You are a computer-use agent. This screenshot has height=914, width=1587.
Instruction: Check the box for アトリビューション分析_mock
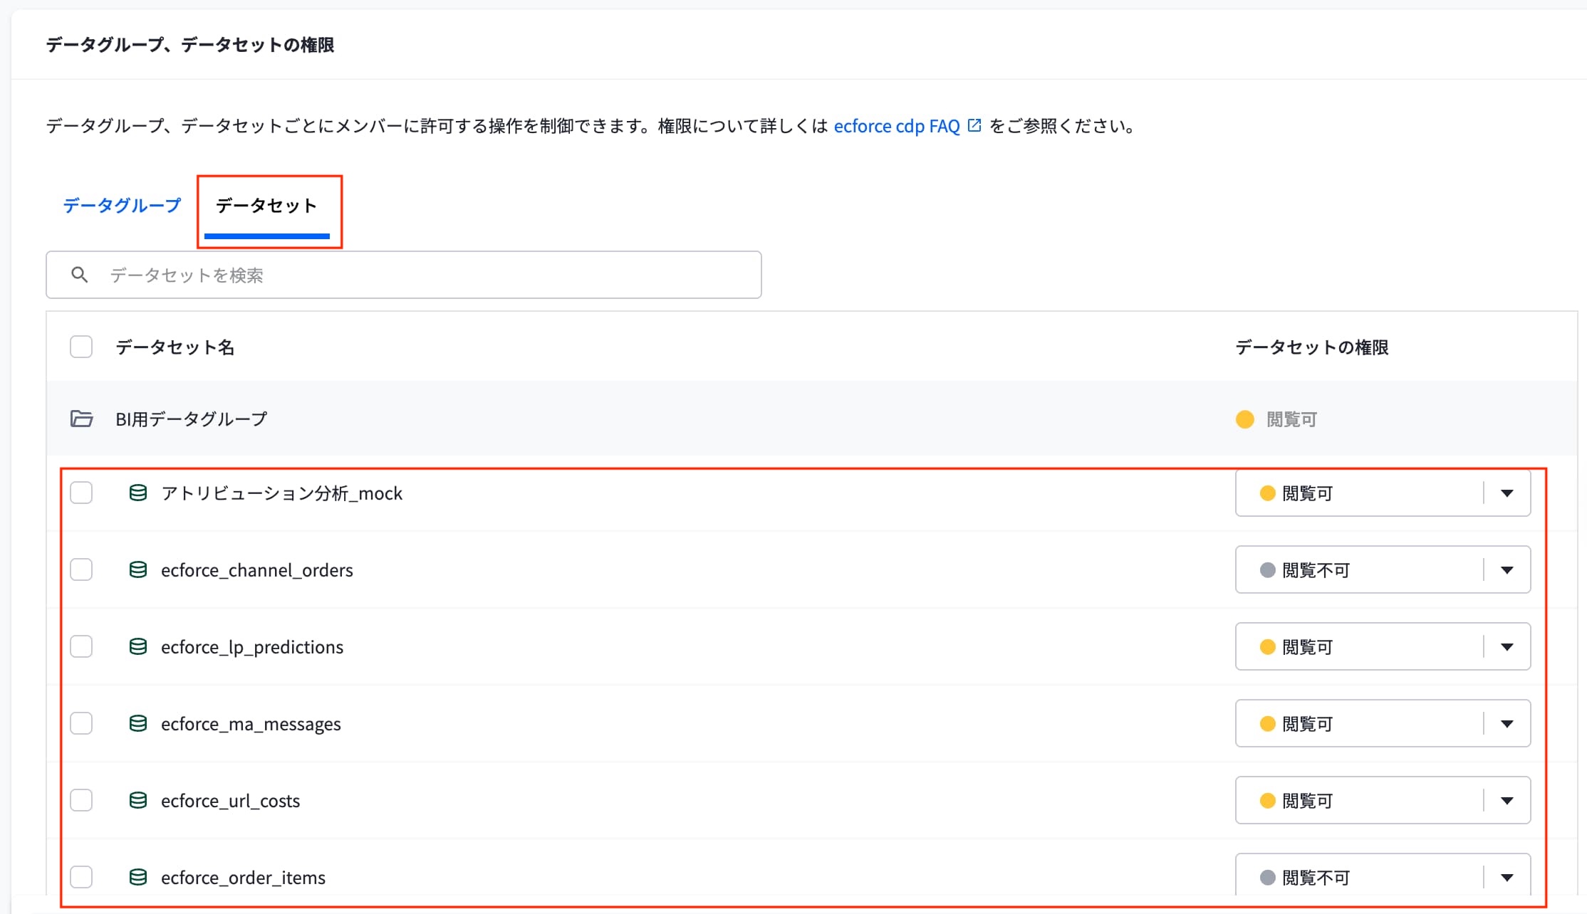click(81, 493)
